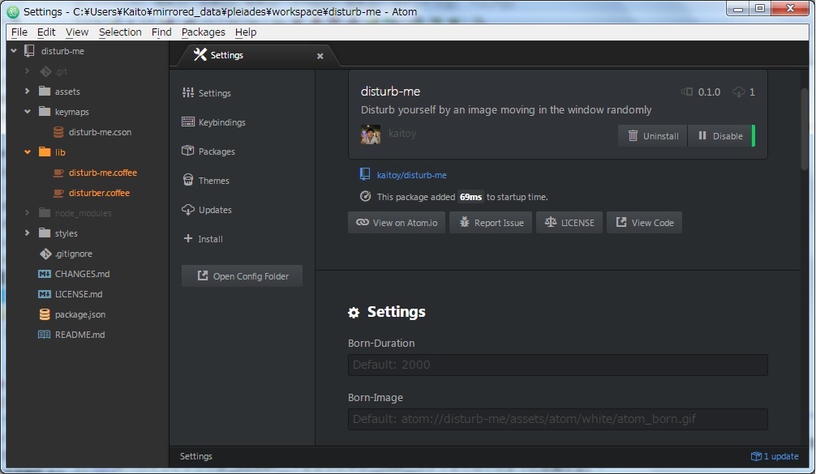Open the Keybindings settings section
The image size is (816, 474).
[221, 122]
